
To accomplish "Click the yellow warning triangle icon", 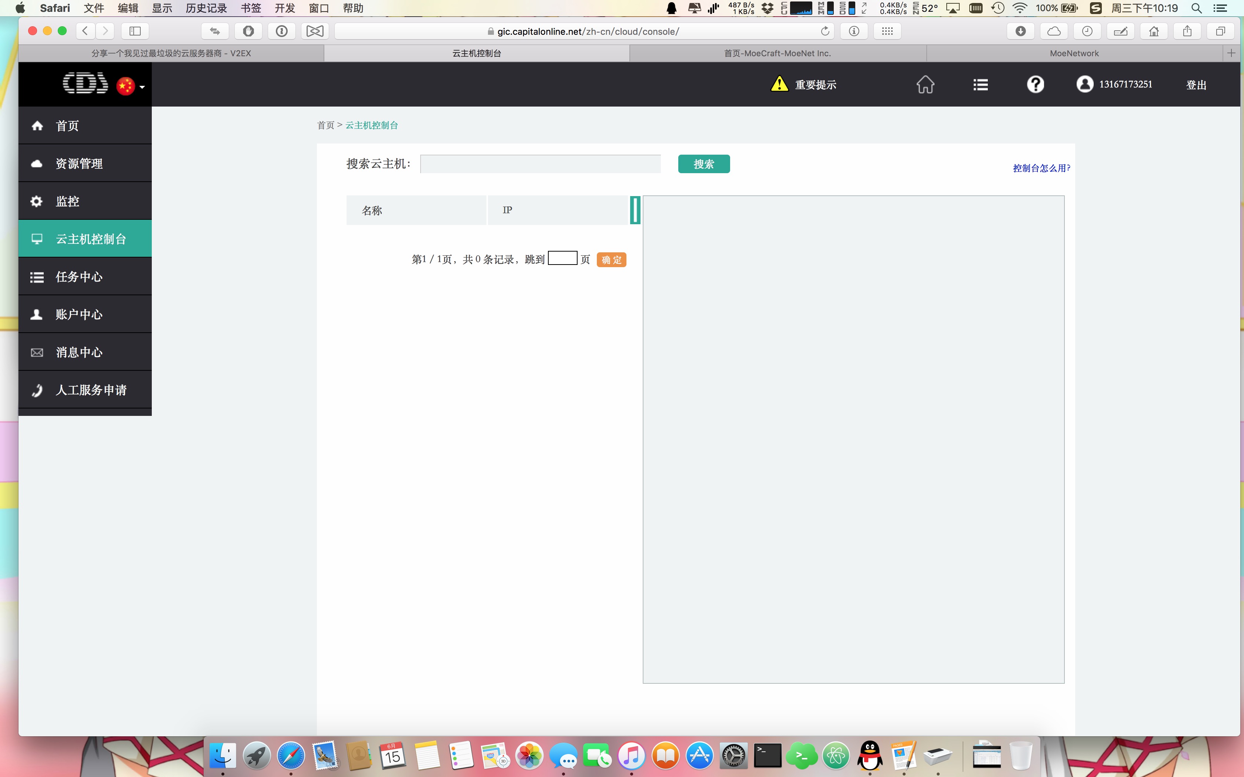I will [779, 84].
